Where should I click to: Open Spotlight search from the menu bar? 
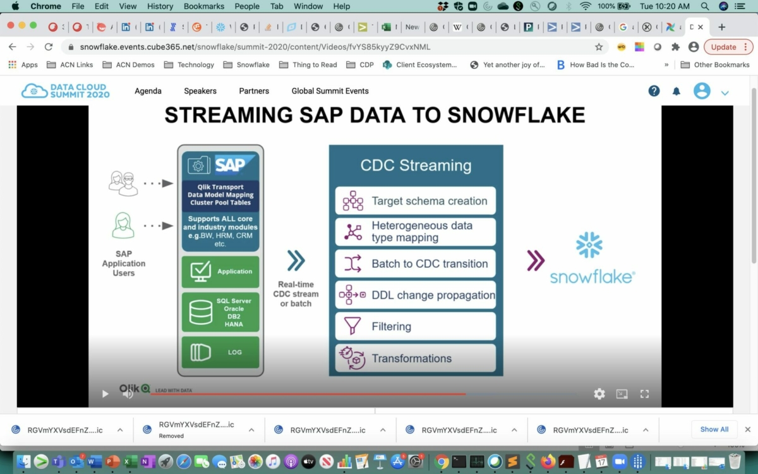click(x=704, y=6)
